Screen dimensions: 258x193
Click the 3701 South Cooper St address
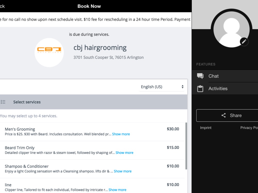[108, 57]
